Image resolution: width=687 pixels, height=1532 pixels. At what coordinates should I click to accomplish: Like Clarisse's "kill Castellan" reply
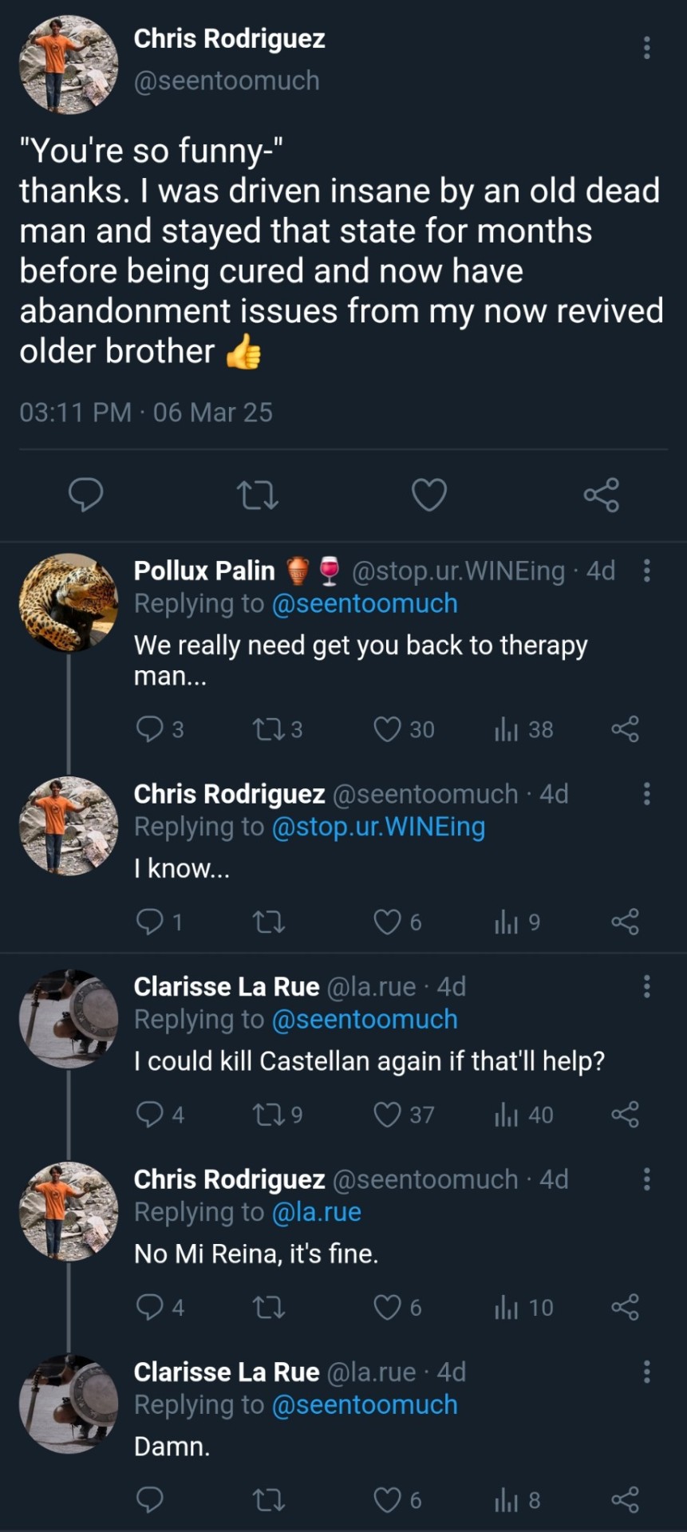(388, 1115)
